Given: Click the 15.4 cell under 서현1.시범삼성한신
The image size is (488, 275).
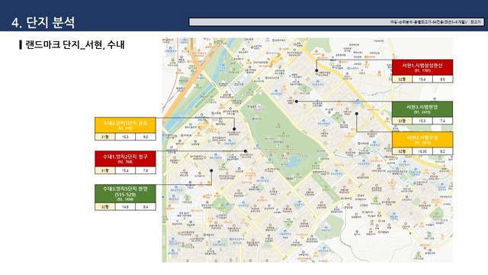Looking at the screenshot, I should tap(422, 79).
